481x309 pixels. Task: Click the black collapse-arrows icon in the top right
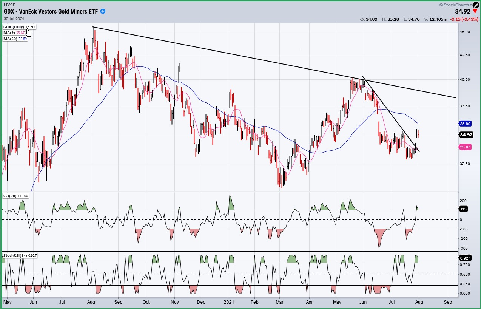pos(476,5)
